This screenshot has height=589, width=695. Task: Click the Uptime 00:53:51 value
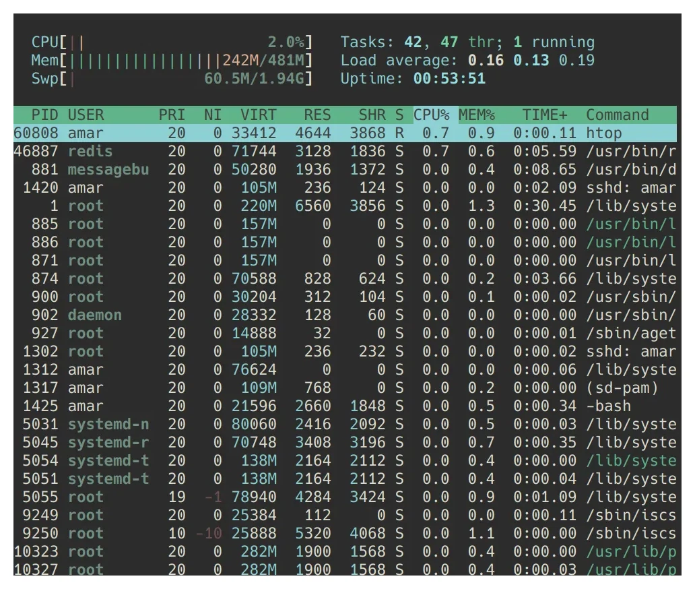tap(449, 78)
